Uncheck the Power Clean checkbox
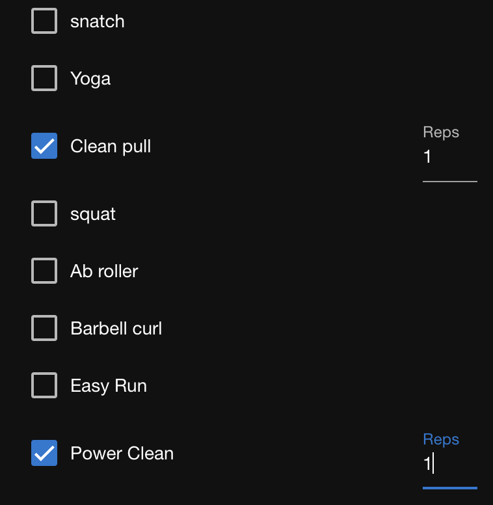The width and height of the screenshot is (493, 505). tap(44, 454)
